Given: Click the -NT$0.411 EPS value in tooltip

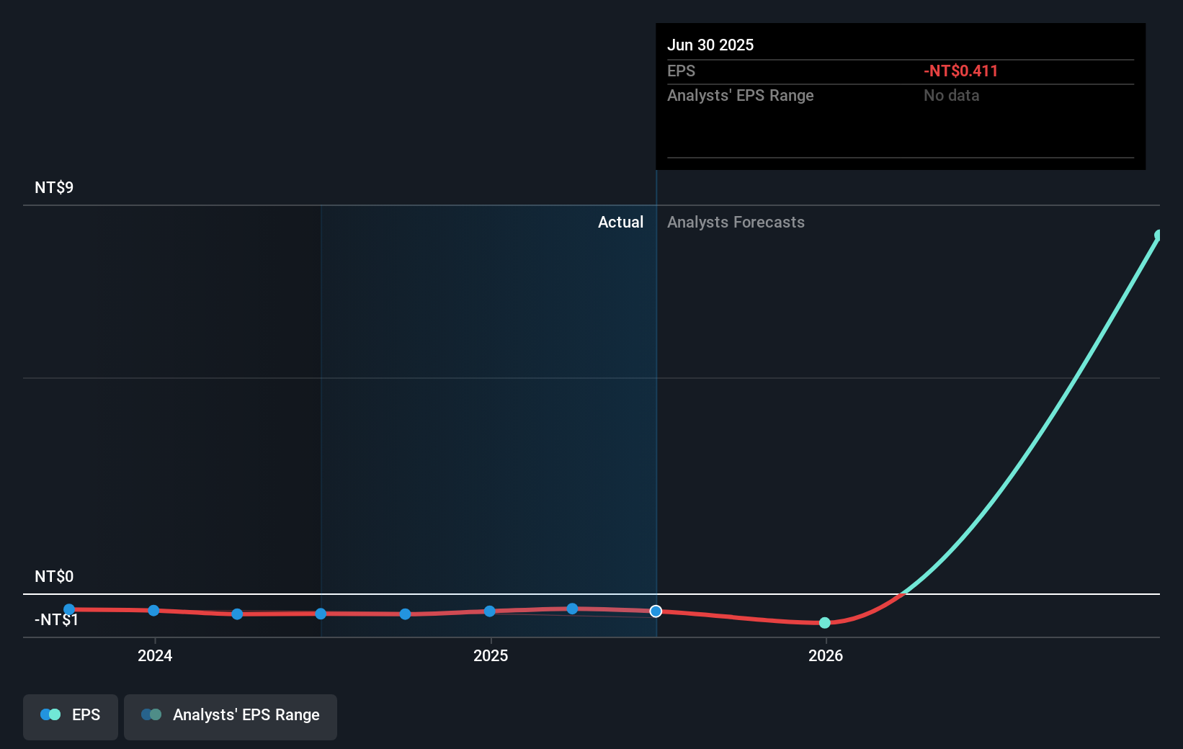Looking at the screenshot, I should [961, 71].
